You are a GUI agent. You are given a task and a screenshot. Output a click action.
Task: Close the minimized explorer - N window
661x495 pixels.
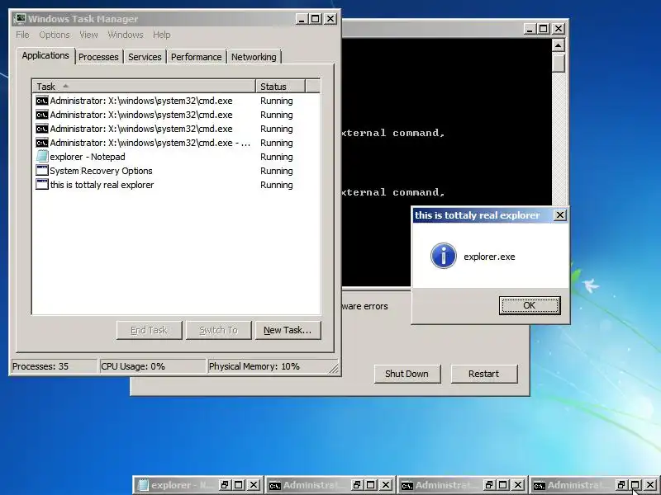pos(253,485)
